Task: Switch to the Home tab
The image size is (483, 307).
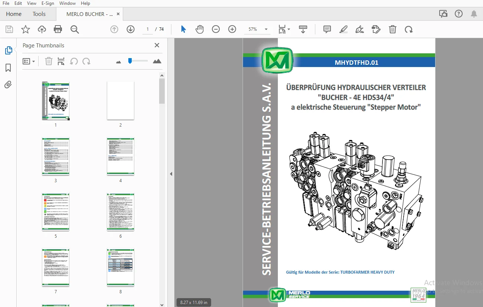Action: (x=14, y=14)
